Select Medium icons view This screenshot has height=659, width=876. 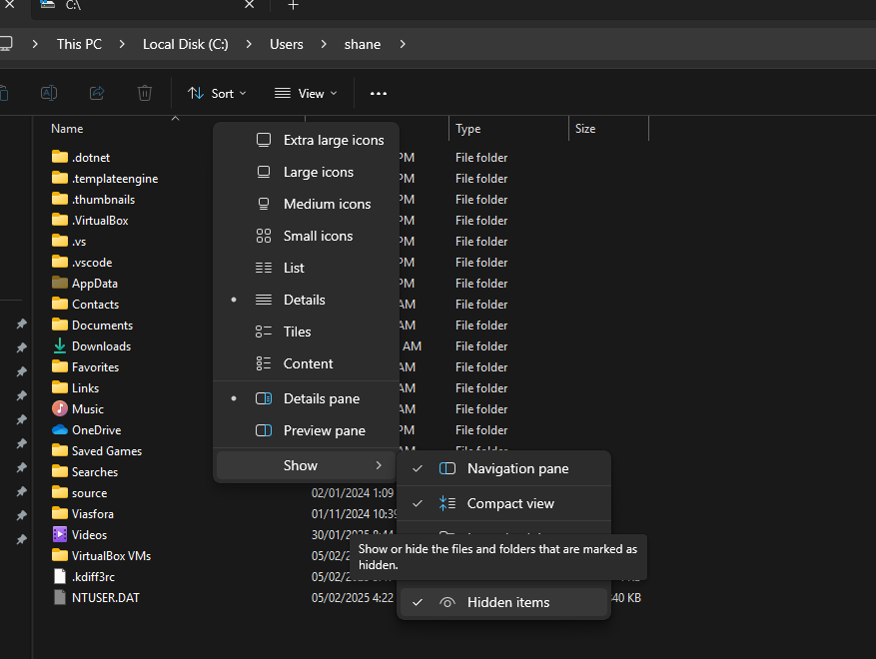point(307,204)
